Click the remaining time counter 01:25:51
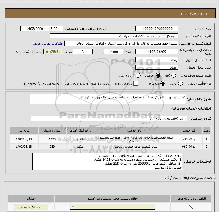This screenshot has width=219, height=212. click(53, 52)
